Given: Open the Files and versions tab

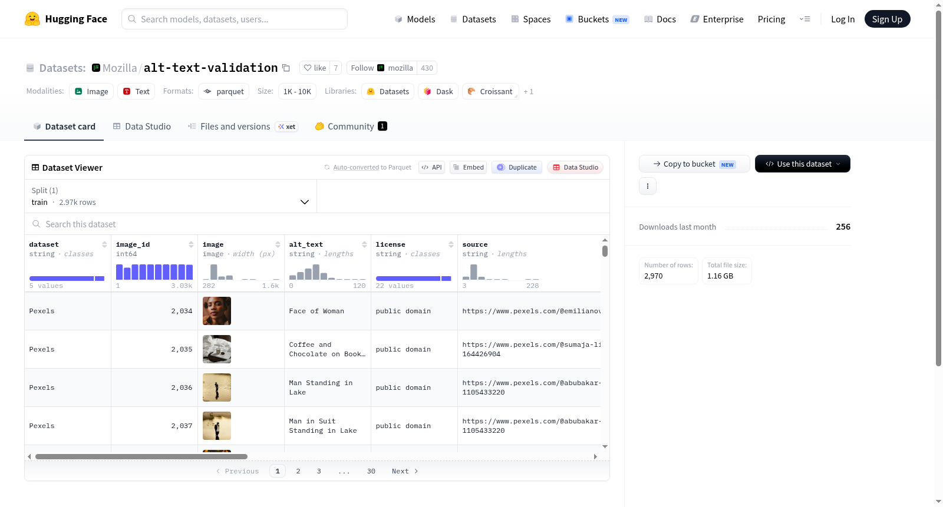Looking at the screenshot, I should pos(243,127).
